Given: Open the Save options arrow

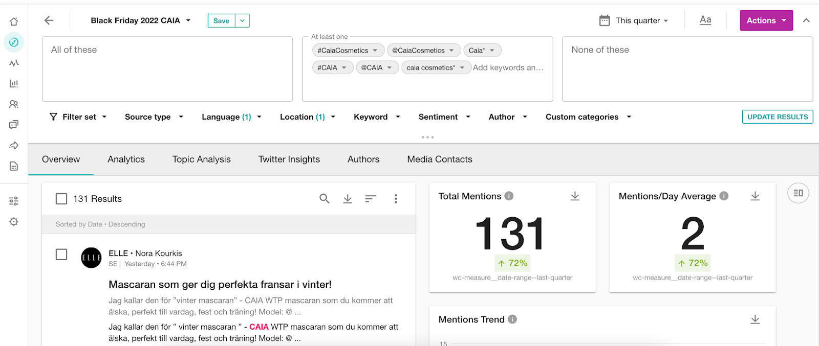Looking at the screenshot, I should coord(243,20).
